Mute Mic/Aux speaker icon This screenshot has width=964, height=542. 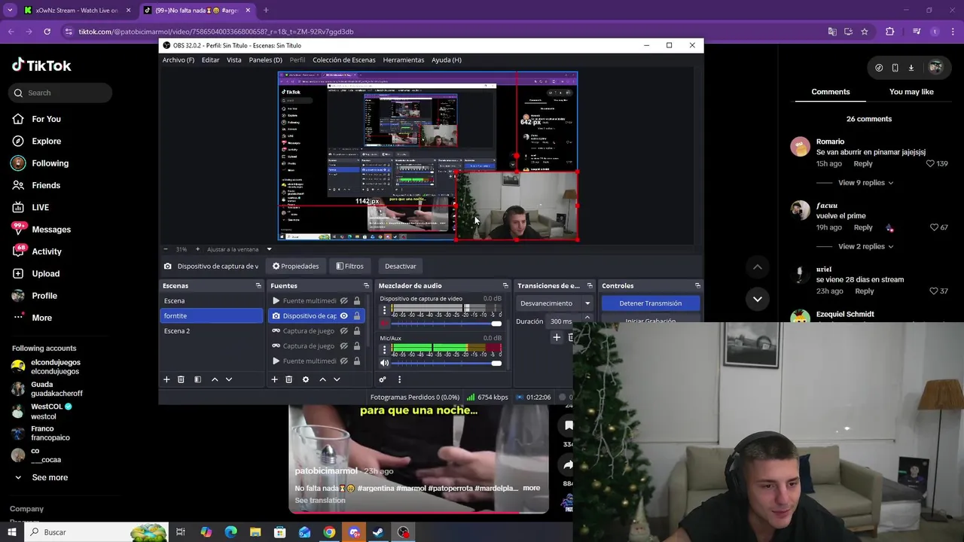tap(384, 363)
